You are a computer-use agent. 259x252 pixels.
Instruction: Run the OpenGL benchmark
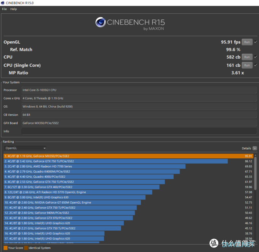(247, 42)
